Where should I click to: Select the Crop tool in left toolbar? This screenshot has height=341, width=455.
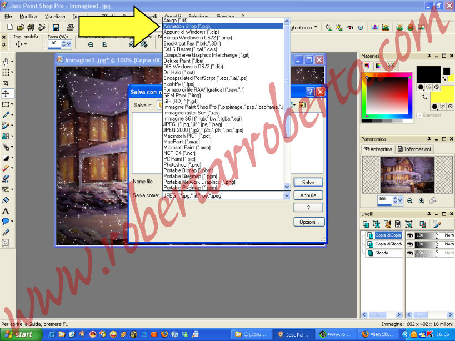click(6, 82)
